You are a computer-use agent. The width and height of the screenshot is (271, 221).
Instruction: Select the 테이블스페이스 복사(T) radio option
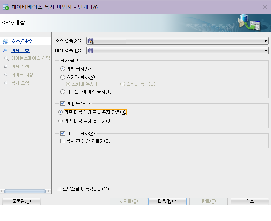coord(62,91)
